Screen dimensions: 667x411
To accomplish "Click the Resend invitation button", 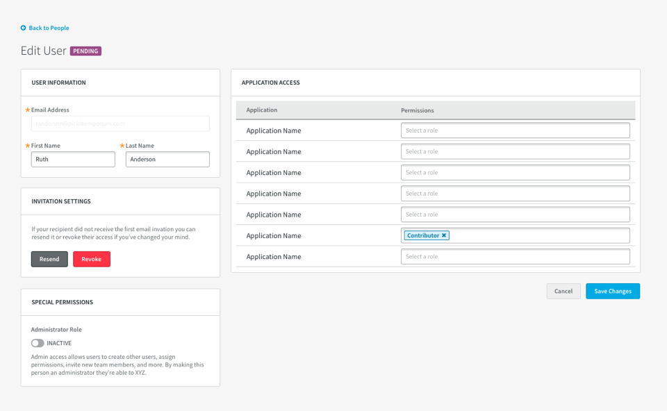I will coord(49,259).
